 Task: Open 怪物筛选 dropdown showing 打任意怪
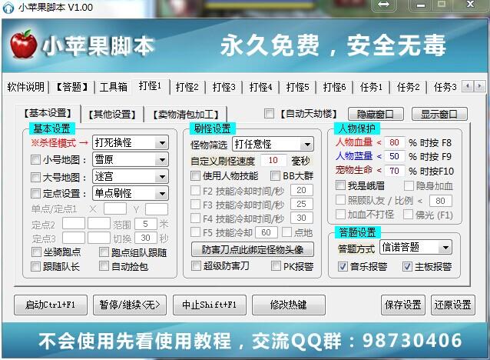click(x=273, y=144)
